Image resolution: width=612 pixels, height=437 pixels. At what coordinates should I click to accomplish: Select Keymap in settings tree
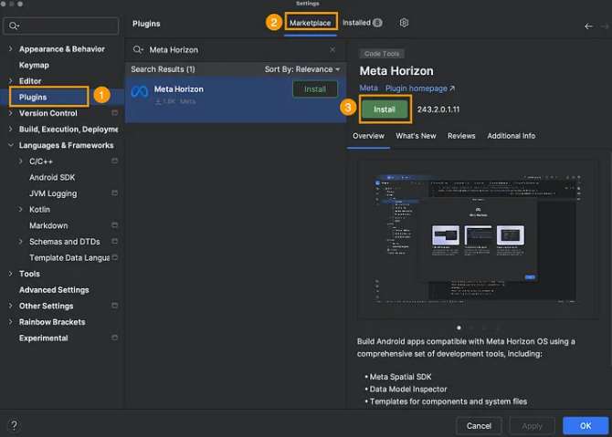[x=34, y=65]
